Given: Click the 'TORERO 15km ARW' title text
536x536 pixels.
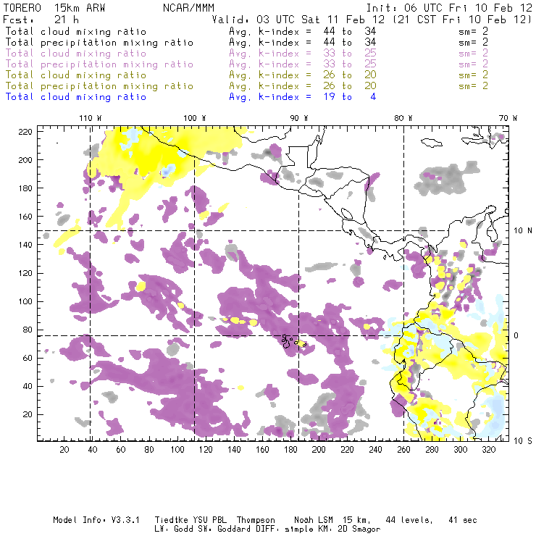Looking at the screenshot, I should (x=54, y=8).
